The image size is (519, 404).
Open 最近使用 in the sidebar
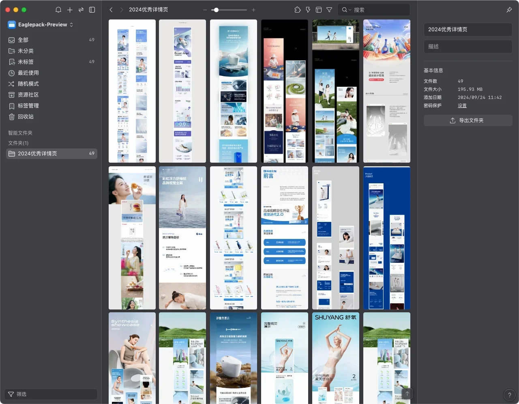[51, 73]
